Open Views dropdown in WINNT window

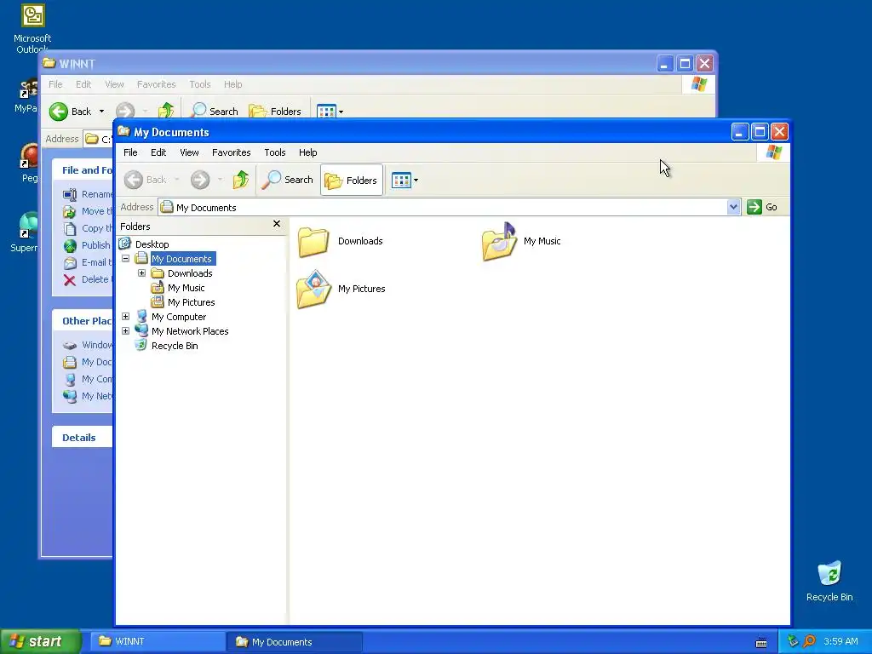[330, 111]
